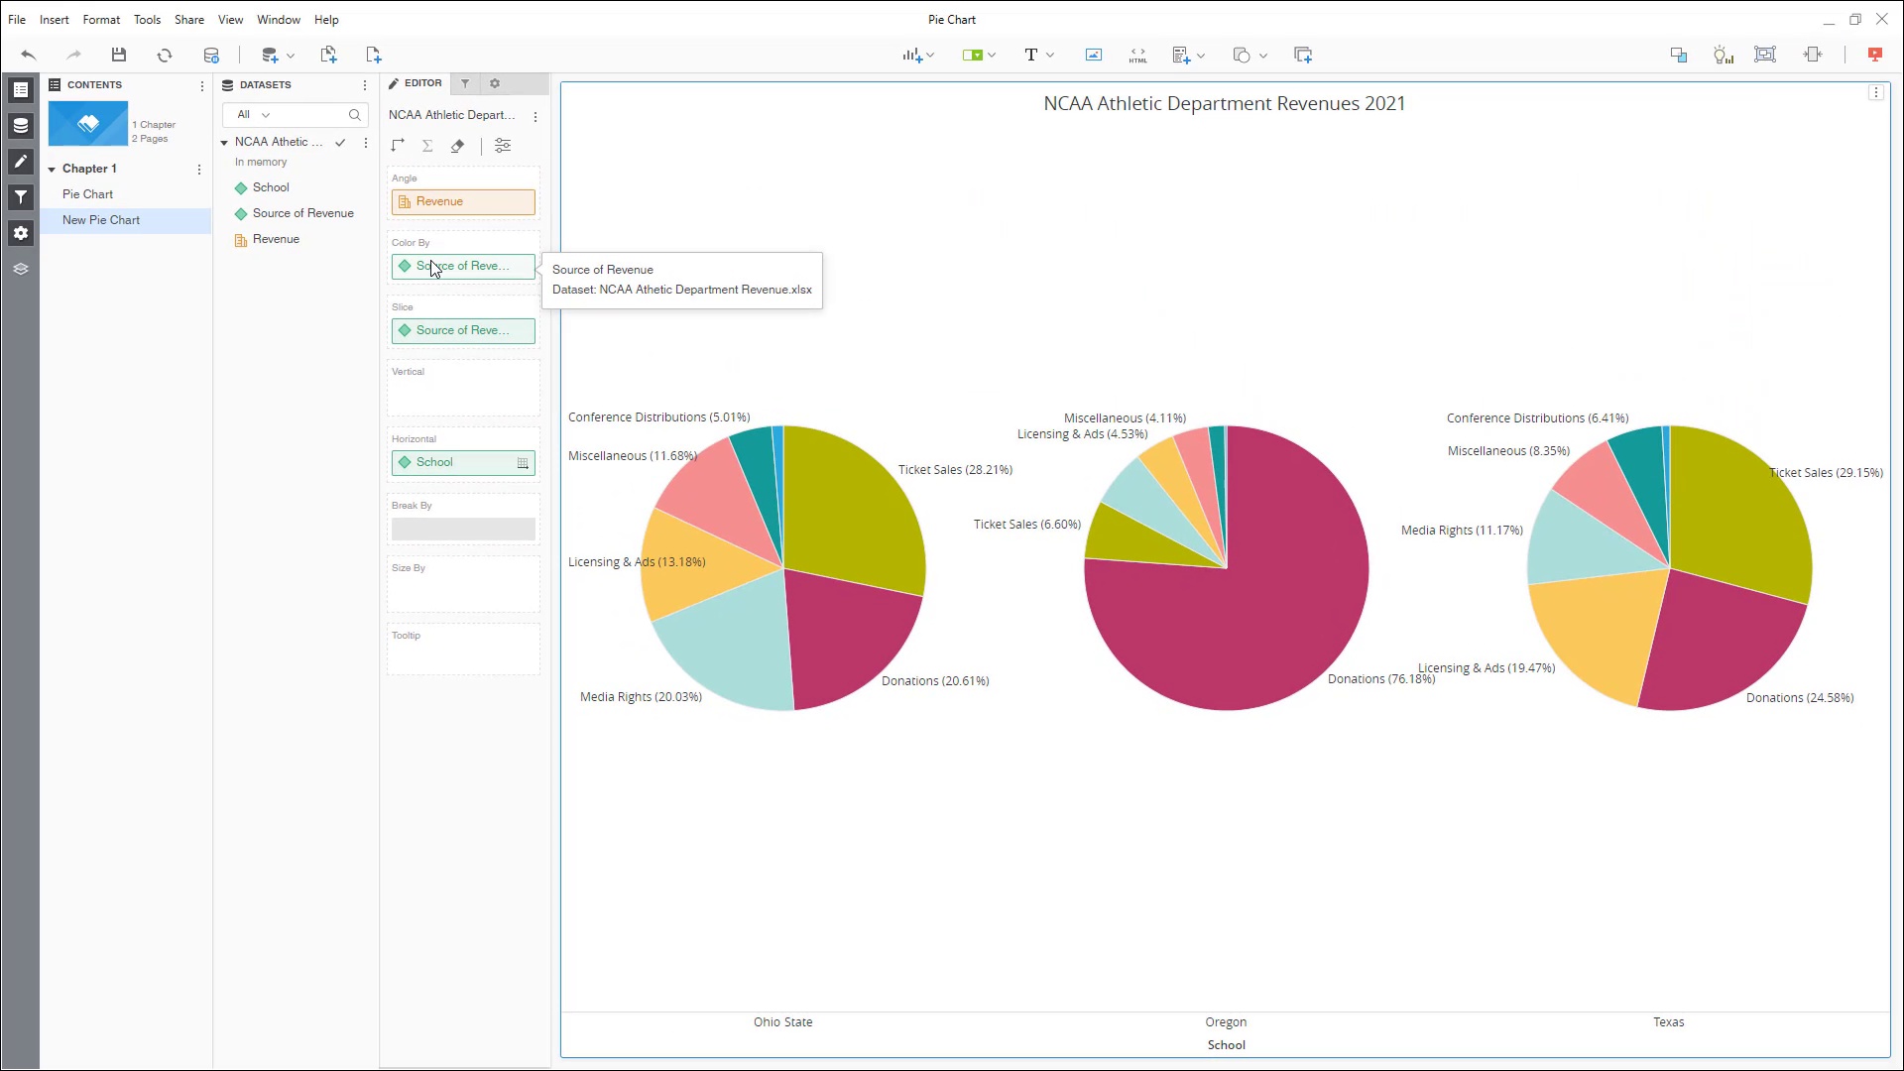
Task: Toggle the checkmark on NCAA Athetic dataset
Action: click(x=340, y=143)
